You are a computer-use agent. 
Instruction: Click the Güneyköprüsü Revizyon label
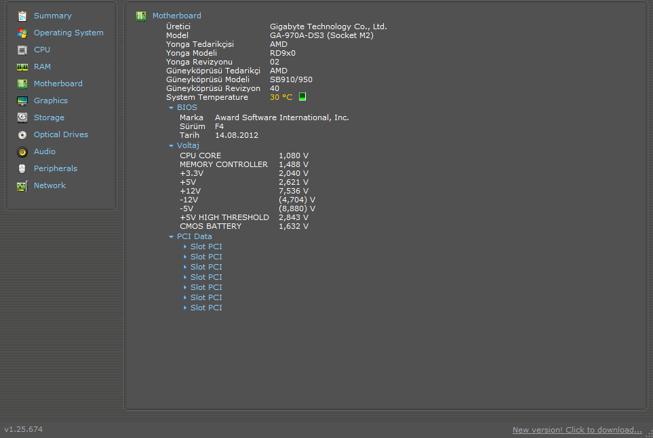(213, 88)
